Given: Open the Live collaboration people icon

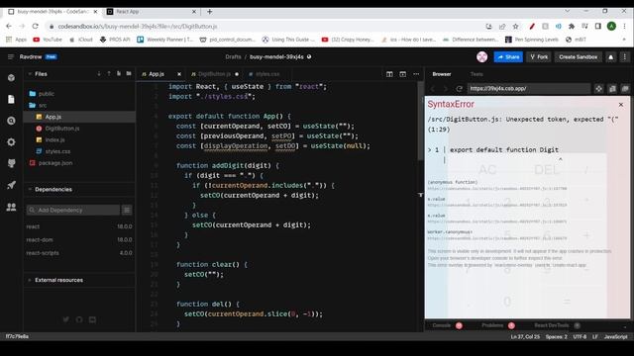Looking at the screenshot, I should point(11,207).
